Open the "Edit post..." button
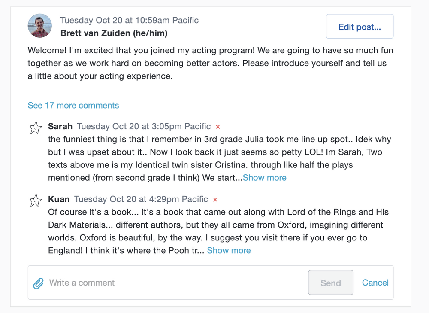 (x=360, y=27)
